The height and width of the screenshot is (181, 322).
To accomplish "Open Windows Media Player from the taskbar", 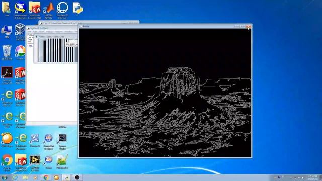I will click(x=36, y=177).
